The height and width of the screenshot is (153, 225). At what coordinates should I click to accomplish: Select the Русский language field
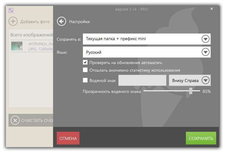[147, 52]
